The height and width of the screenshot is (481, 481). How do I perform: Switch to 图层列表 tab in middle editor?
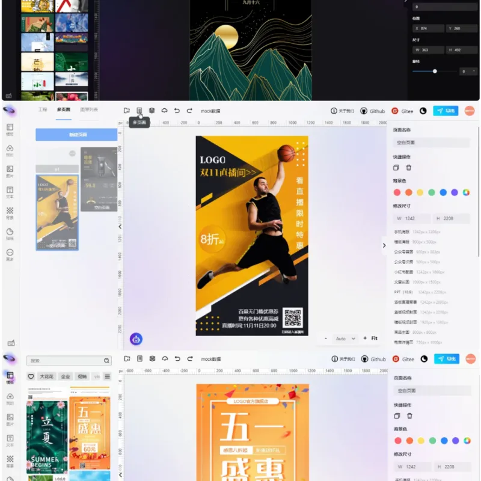(89, 109)
